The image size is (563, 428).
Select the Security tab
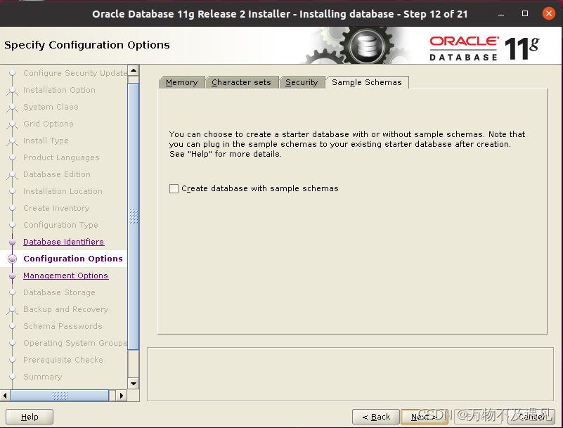(x=302, y=82)
